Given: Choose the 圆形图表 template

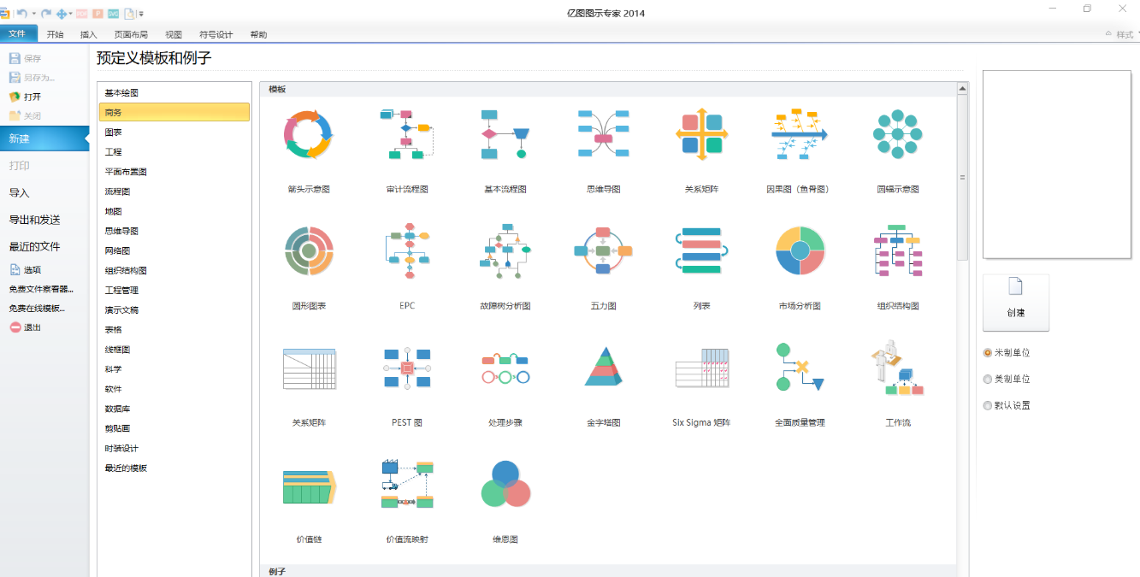Looking at the screenshot, I should pos(309,250).
